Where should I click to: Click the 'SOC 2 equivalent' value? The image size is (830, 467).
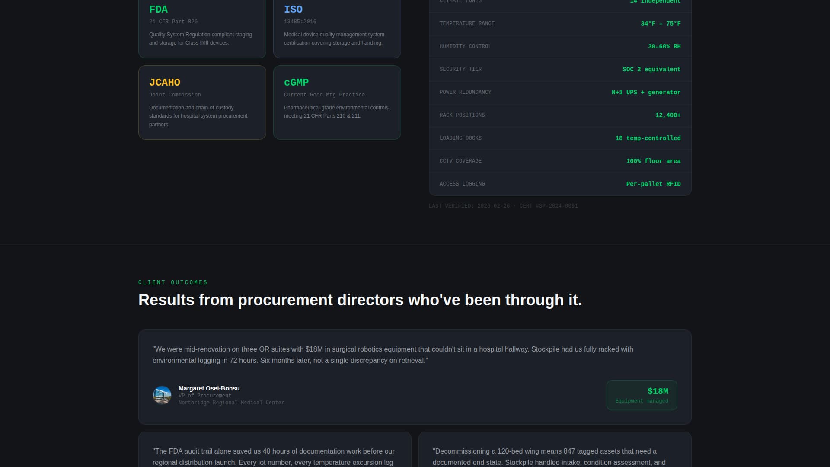651,69
